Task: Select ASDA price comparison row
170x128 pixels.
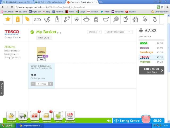Action: (152, 43)
